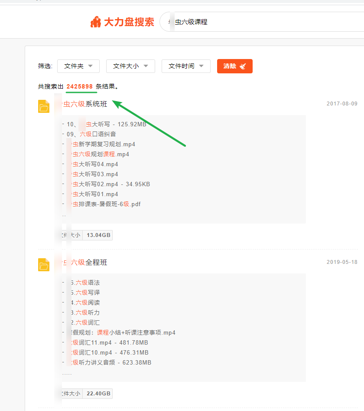Click the folder icon beside 虫六级系统班
364x411 pixels.
point(44,106)
